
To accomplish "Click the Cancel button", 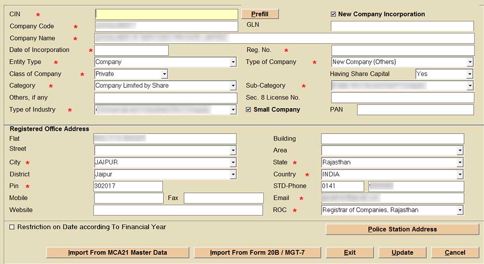I will click(x=454, y=252).
